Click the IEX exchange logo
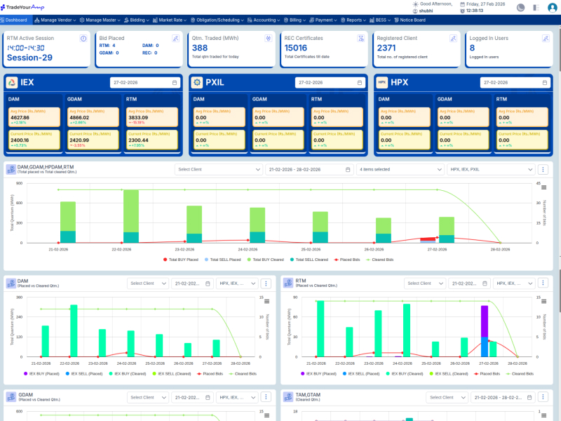Screen dimensions: 561x421 coord(12,83)
